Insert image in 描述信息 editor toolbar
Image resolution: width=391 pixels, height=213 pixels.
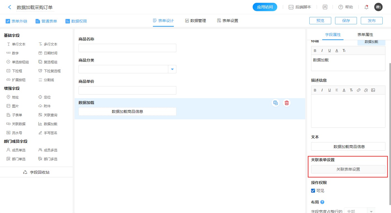pyautogui.click(x=373, y=90)
